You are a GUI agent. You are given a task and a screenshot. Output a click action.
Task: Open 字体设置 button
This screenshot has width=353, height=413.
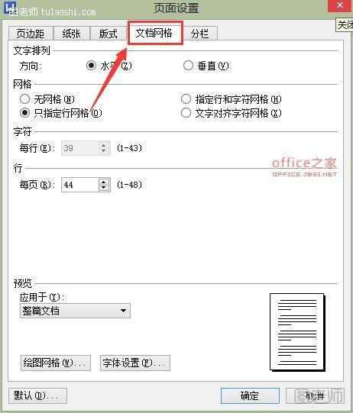[135, 363]
